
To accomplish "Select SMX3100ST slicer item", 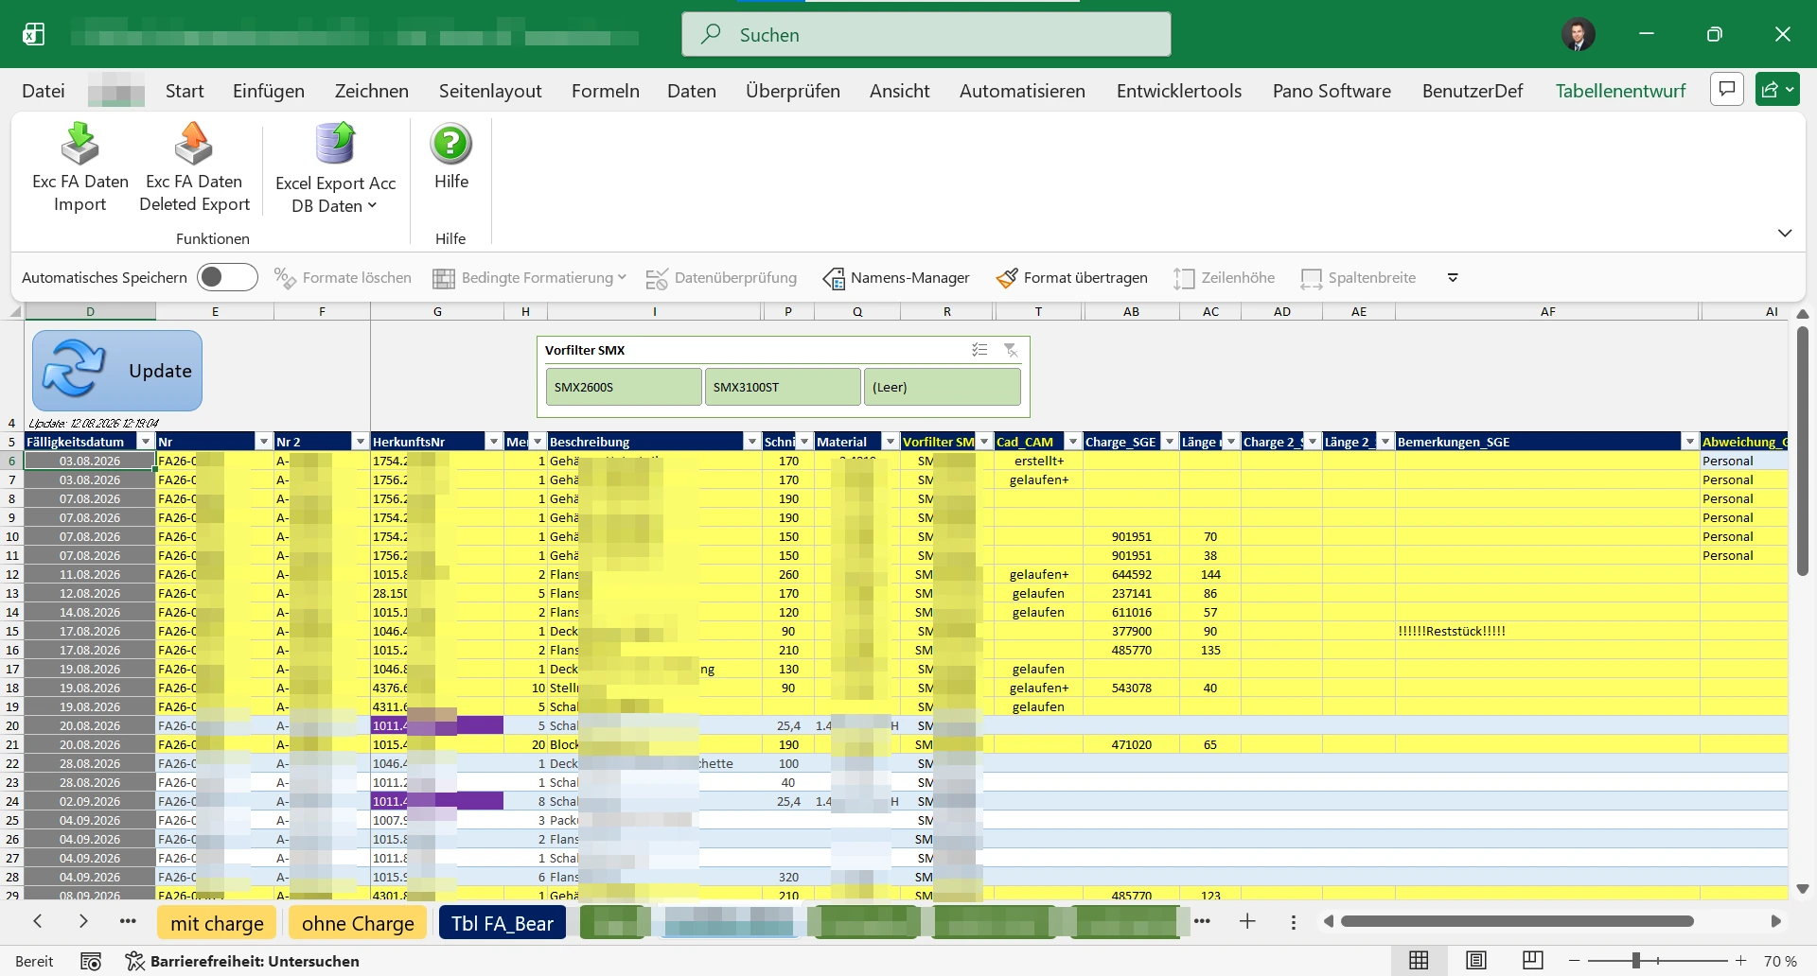I will (783, 387).
